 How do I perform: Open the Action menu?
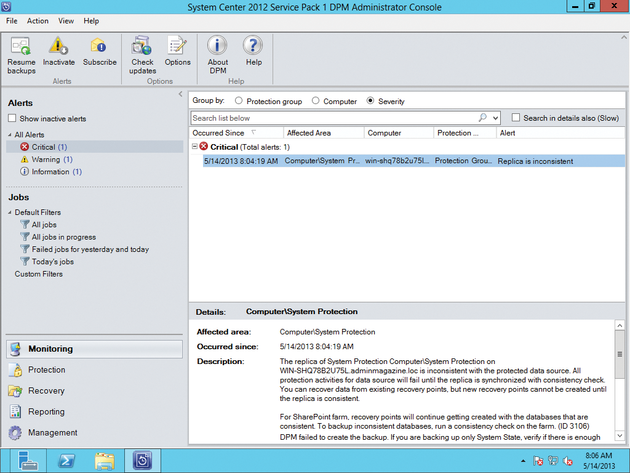click(38, 20)
